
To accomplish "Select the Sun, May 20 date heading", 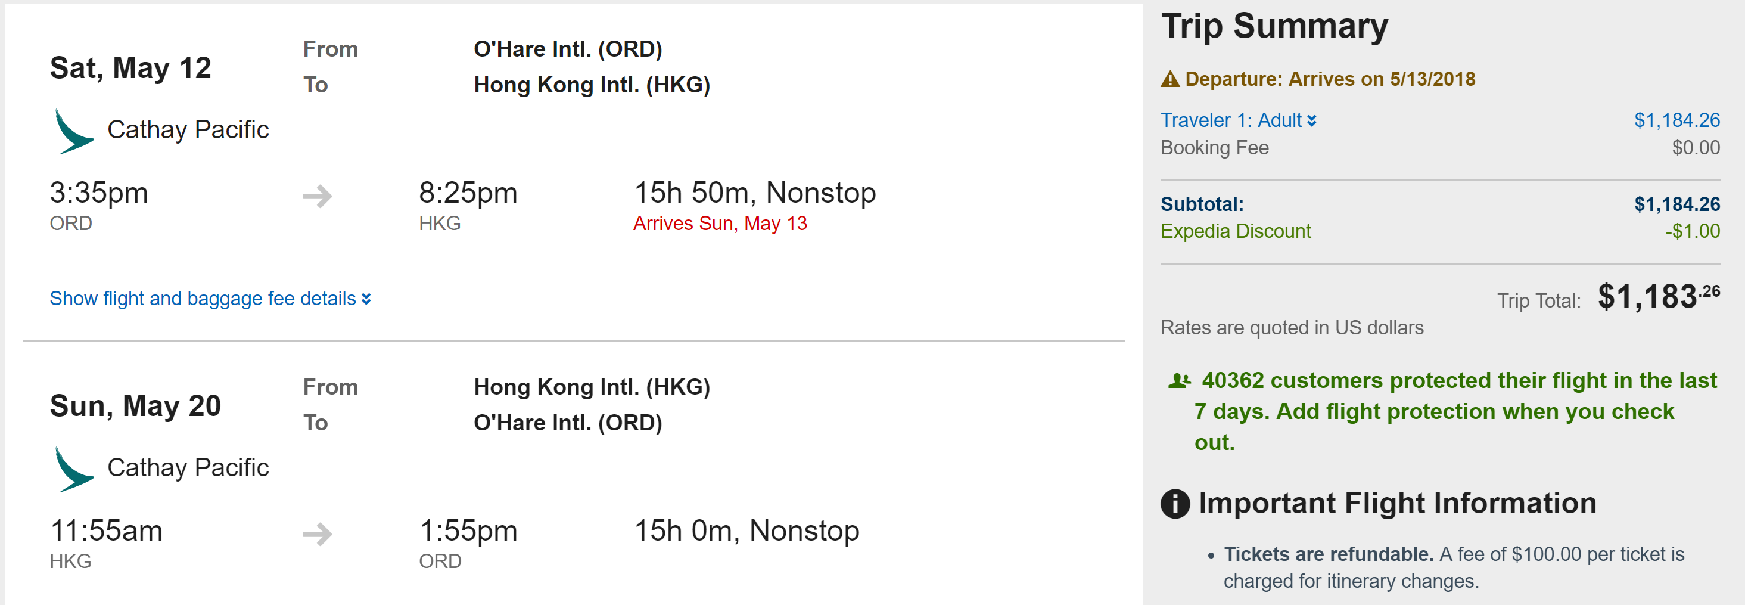I will (x=135, y=406).
